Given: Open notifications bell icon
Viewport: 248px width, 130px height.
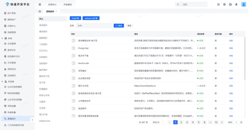Looking at the screenshot, I should tap(236, 4).
